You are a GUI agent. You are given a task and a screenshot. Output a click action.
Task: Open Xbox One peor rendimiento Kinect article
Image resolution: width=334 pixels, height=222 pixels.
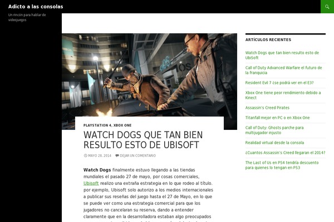283,95
